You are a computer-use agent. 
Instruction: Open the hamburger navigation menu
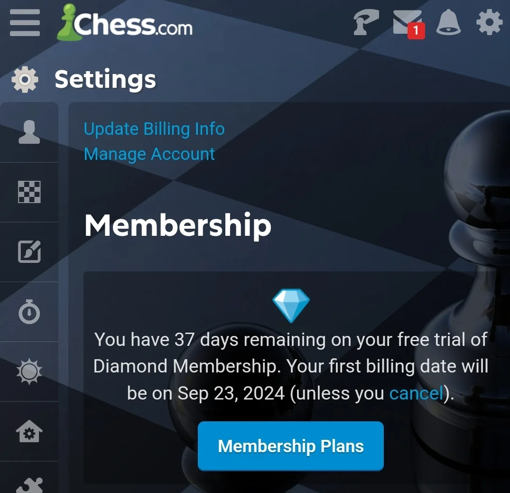click(x=25, y=22)
